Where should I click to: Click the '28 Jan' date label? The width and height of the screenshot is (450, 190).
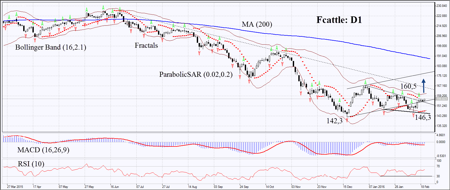click(399, 187)
